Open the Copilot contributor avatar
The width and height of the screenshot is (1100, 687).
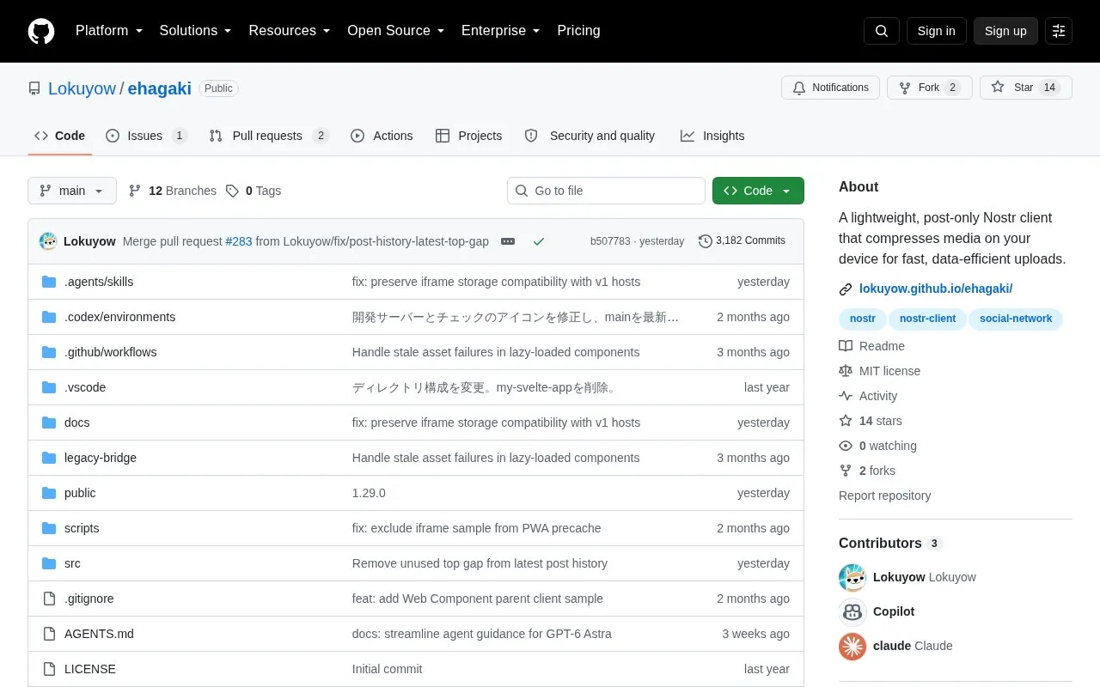click(x=852, y=611)
